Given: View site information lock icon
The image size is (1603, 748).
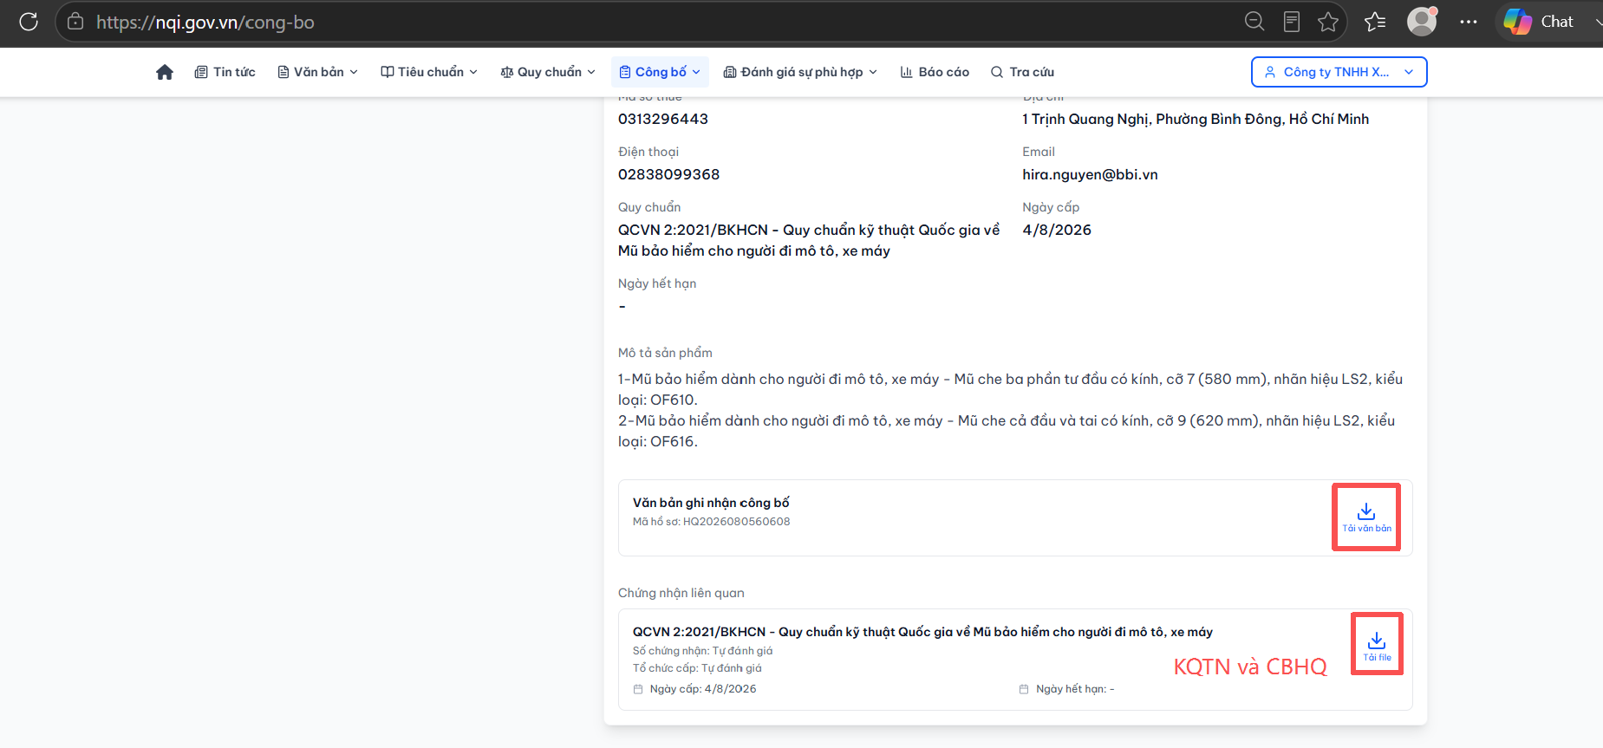Looking at the screenshot, I should tap(75, 22).
